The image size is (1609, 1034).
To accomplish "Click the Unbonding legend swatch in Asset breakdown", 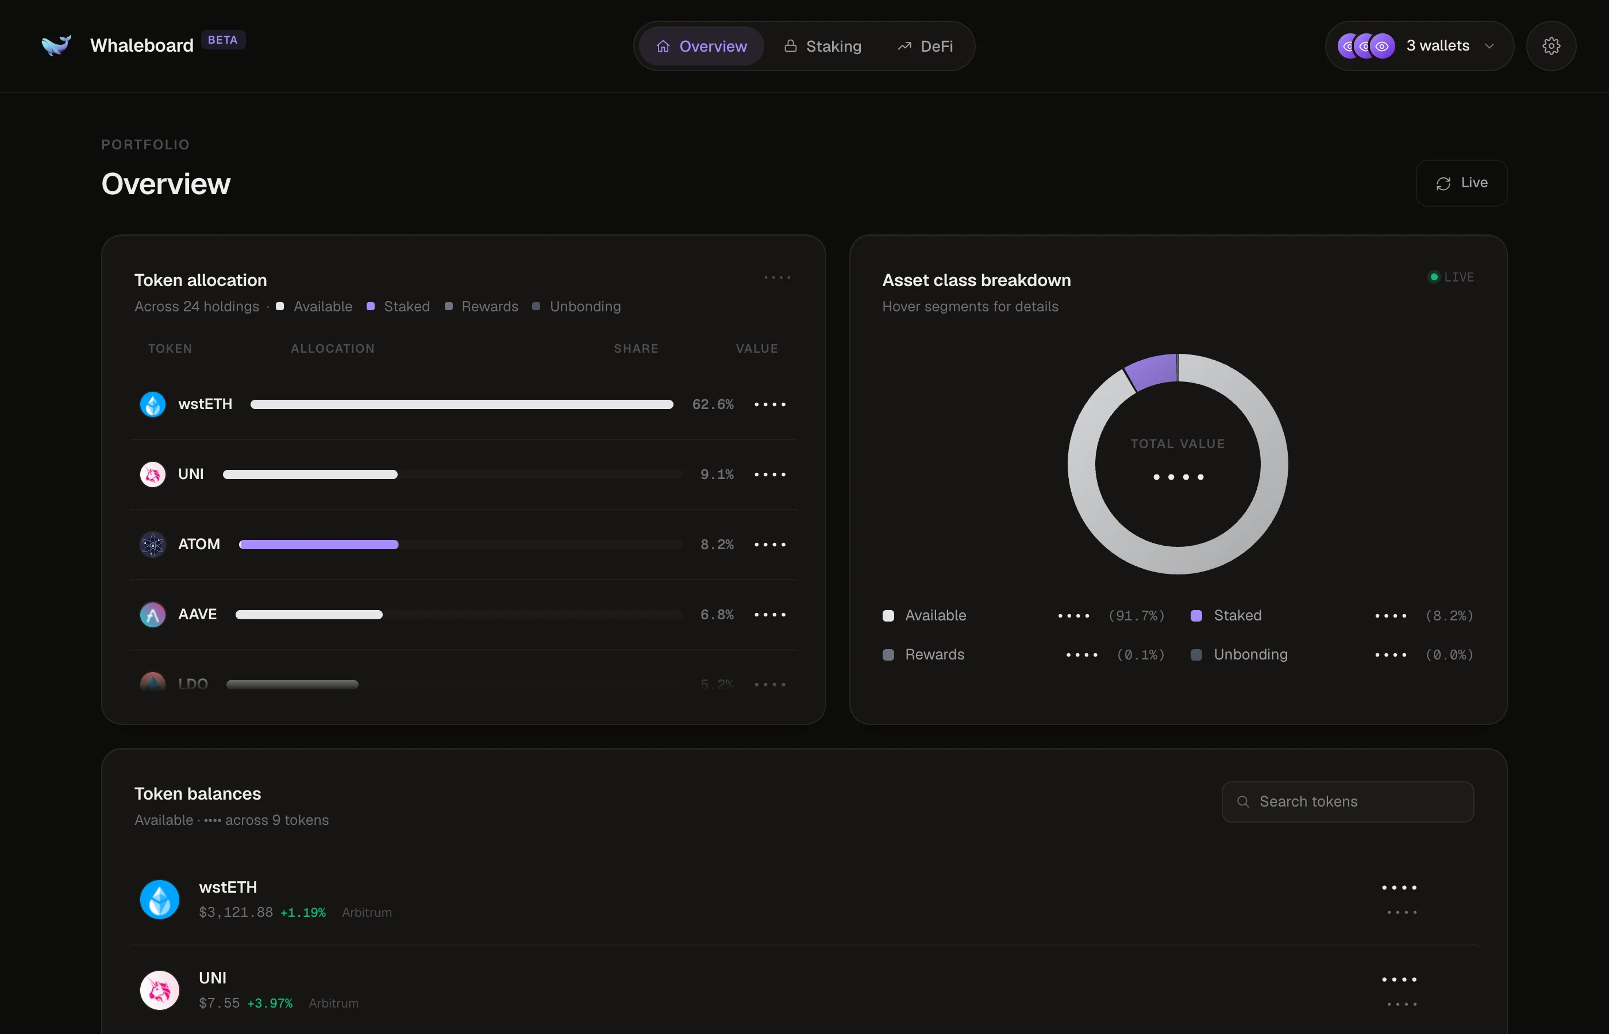I will coord(1196,655).
